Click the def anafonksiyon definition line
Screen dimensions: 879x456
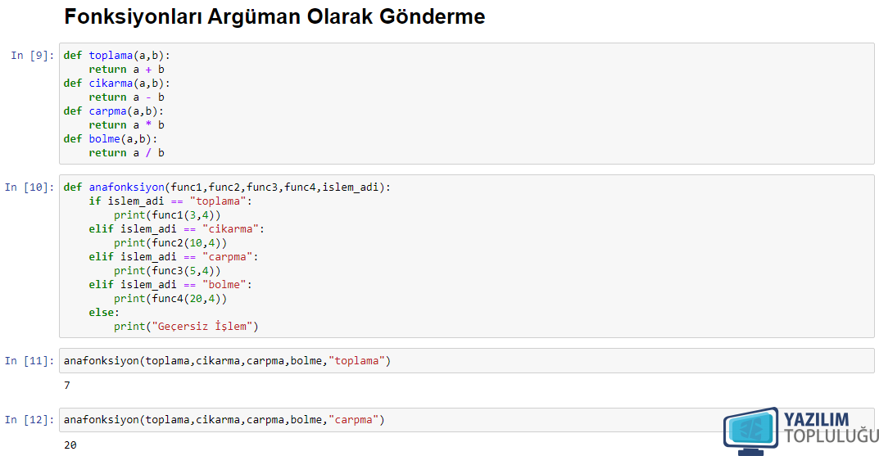tap(227, 187)
